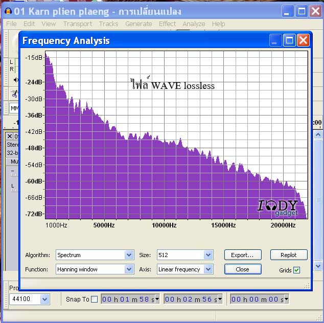Open the selection start time format dropdown
324x323 pixels.
click(x=157, y=299)
